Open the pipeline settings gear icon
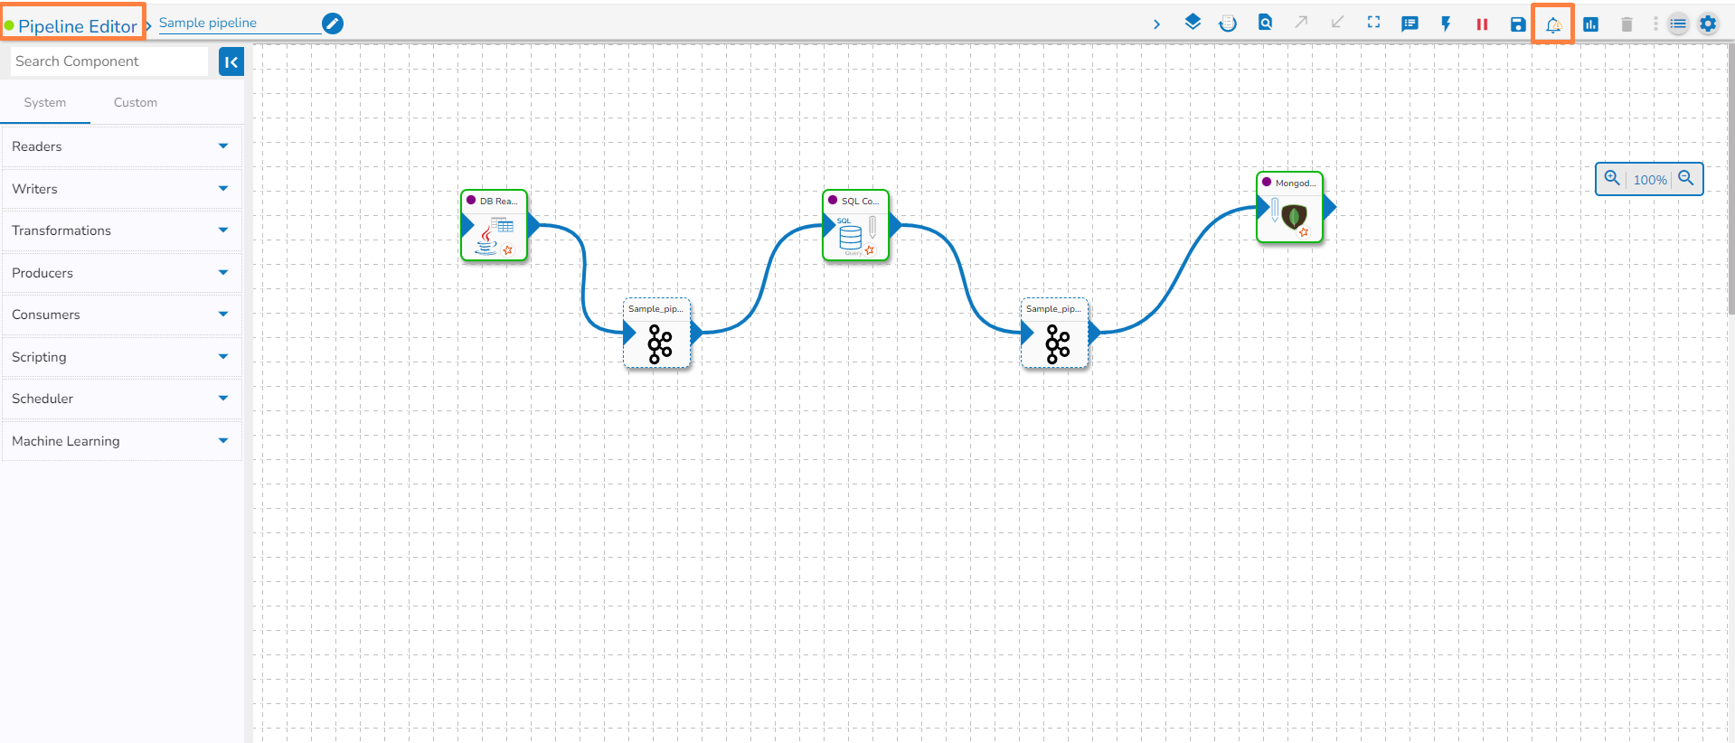The image size is (1735, 743). (1708, 24)
